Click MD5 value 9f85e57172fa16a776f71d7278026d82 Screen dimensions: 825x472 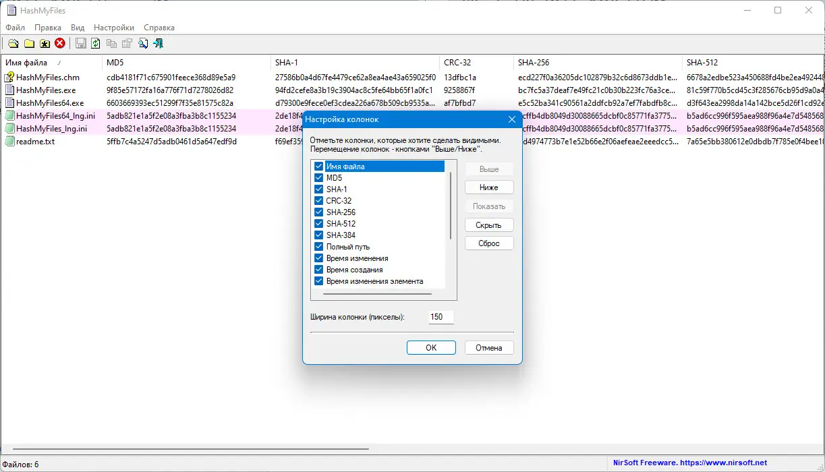coord(170,90)
